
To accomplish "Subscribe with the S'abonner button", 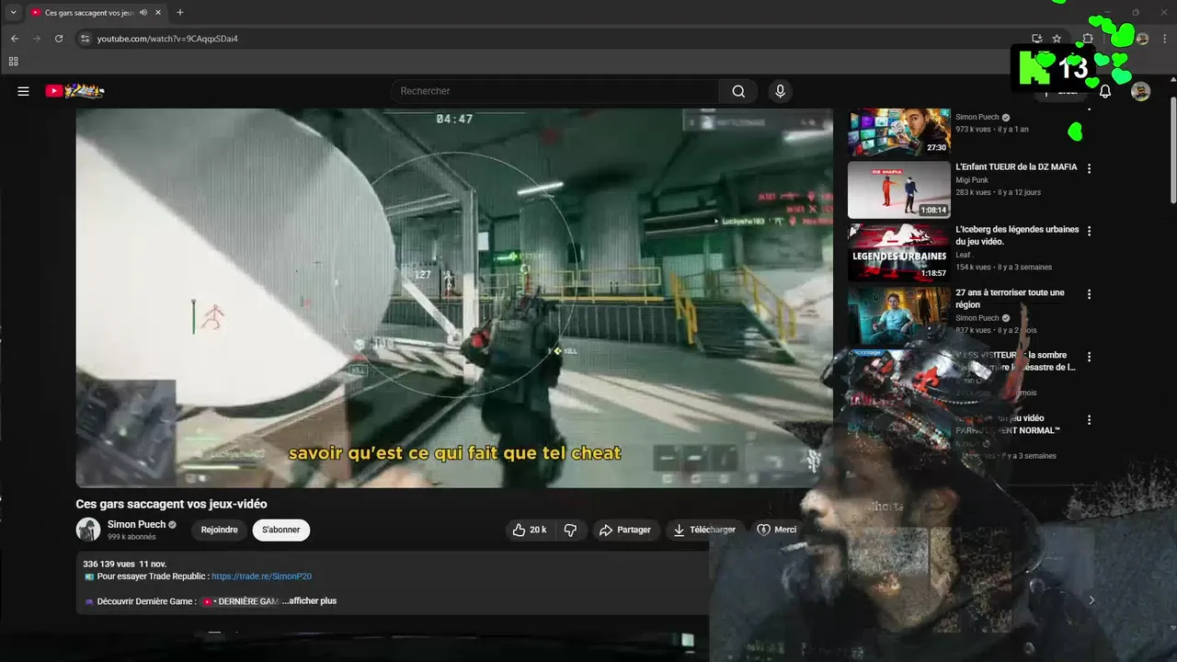I will 281,530.
